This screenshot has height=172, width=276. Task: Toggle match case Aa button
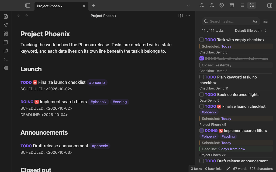pyautogui.click(x=255, y=21)
